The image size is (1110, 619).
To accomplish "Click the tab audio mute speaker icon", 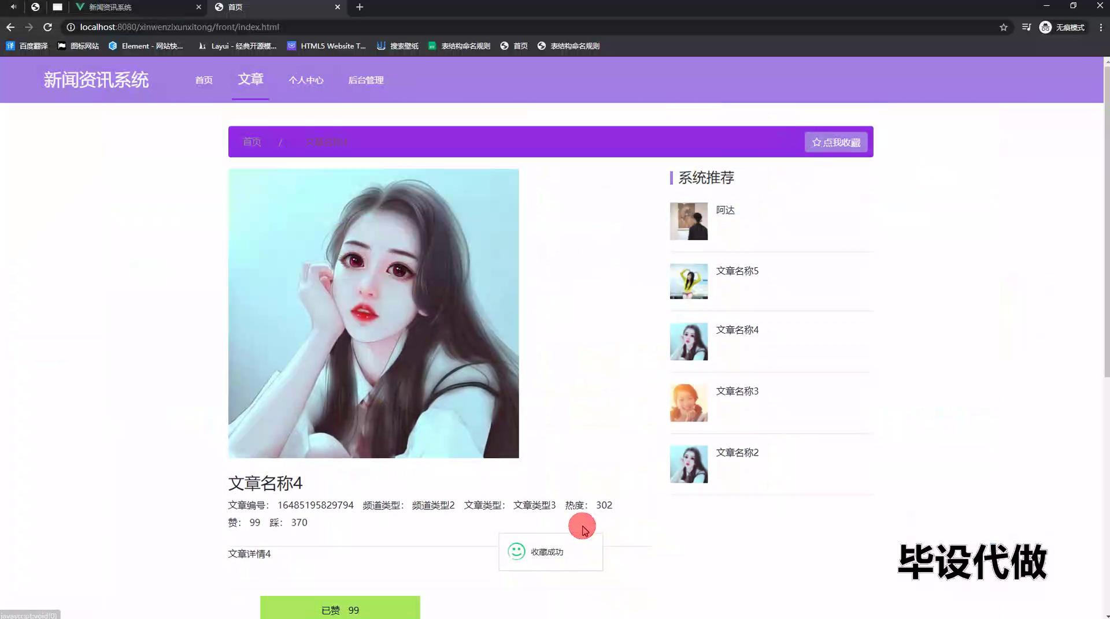I will 13,7.
